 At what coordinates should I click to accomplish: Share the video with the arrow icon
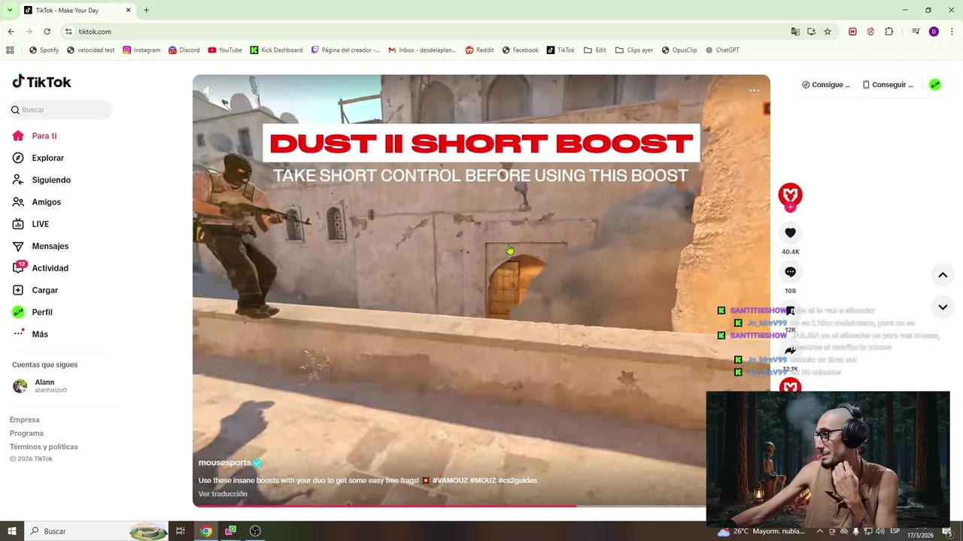click(790, 351)
